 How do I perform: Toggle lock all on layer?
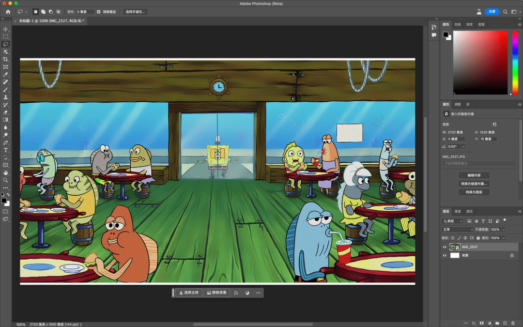click(478, 238)
